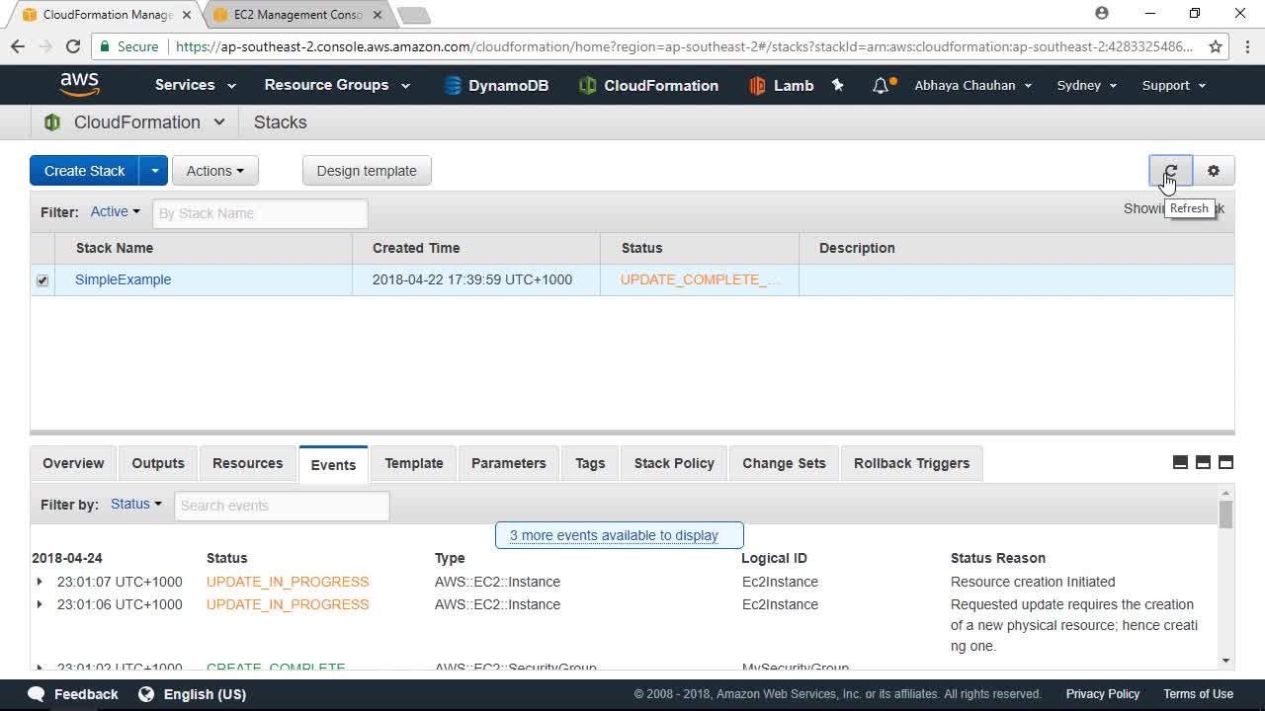Expand the 23:01:07 event row
This screenshot has width=1265, height=711.
click(40, 582)
